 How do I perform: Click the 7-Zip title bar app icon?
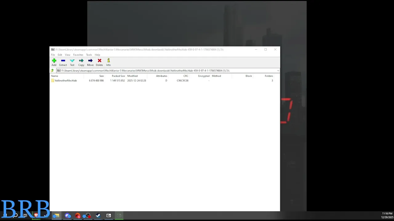[x=53, y=49]
